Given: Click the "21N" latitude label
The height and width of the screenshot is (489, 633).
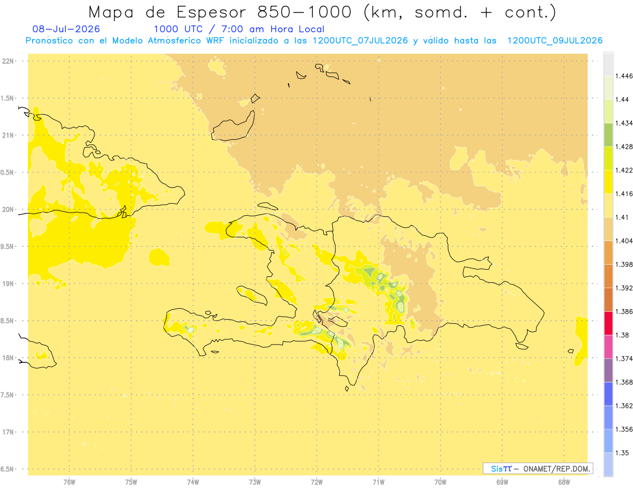Looking at the screenshot, I should pos(7,135).
